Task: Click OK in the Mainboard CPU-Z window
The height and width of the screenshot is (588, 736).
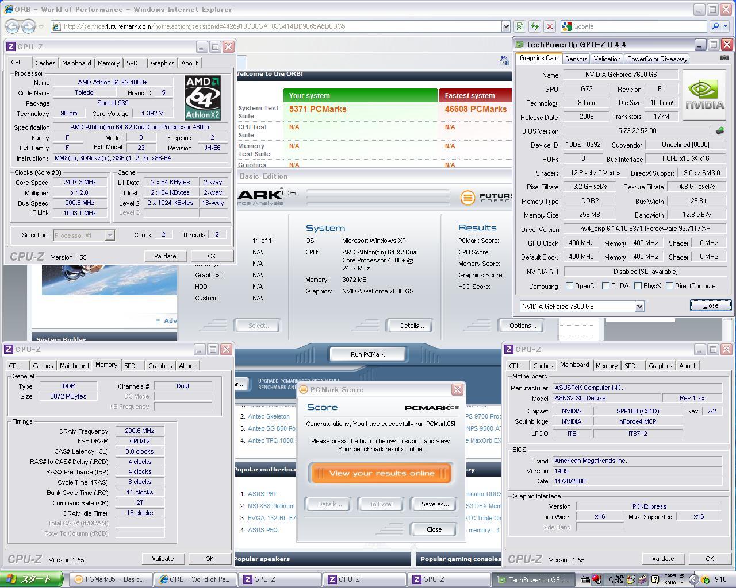Action: pos(710,559)
